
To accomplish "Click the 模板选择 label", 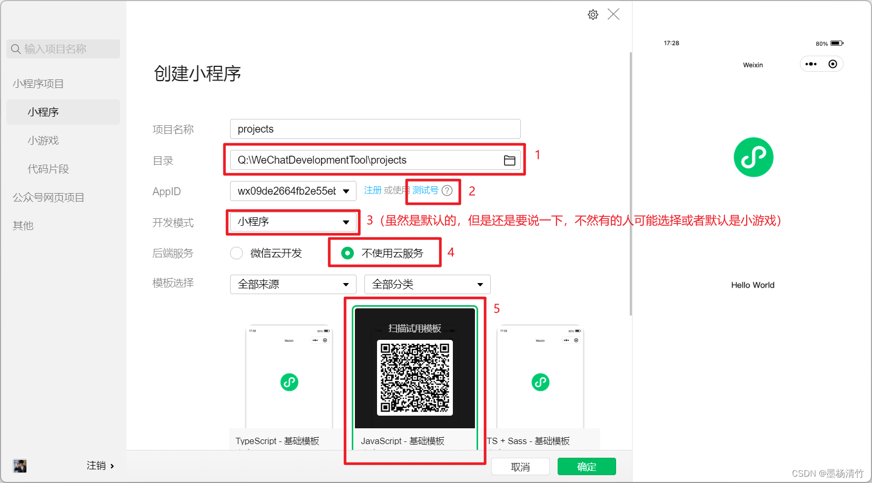I will [x=173, y=283].
